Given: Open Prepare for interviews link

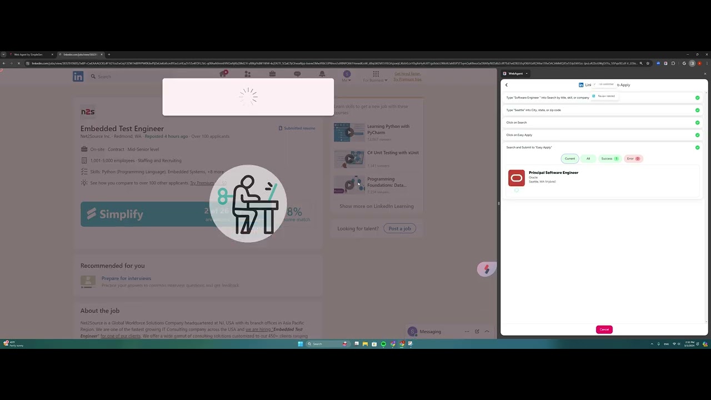Looking at the screenshot, I should tap(126, 278).
